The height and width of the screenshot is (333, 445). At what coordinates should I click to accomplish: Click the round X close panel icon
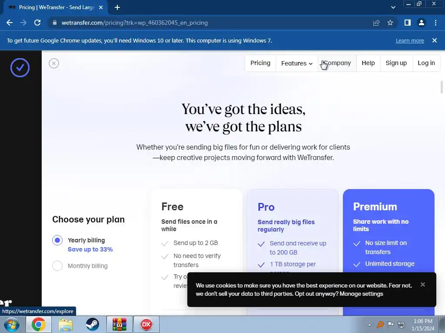coord(54,63)
